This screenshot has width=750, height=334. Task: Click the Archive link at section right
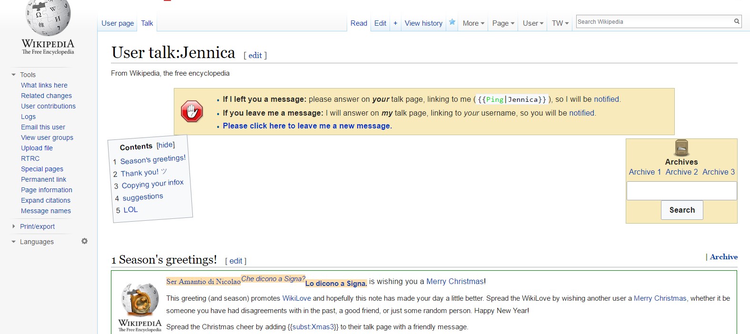pyautogui.click(x=723, y=256)
